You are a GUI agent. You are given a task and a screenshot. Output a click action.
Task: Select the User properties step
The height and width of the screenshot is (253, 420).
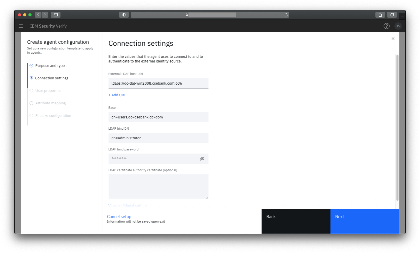46,91
